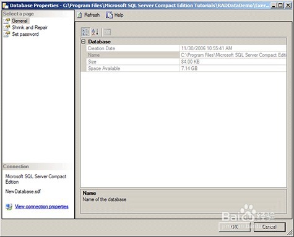Click the 'Name of the database' description text
This screenshot has width=294, height=237.
pyautogui.click(x=105, y=199)
